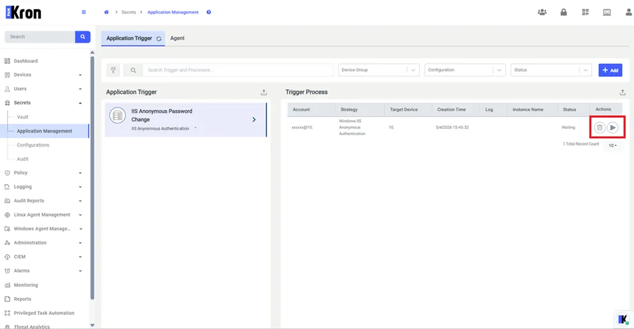Viewport: 634px width, 329px height.
Task: Export the Trigger Process list
Action: [x=622, y=92]
